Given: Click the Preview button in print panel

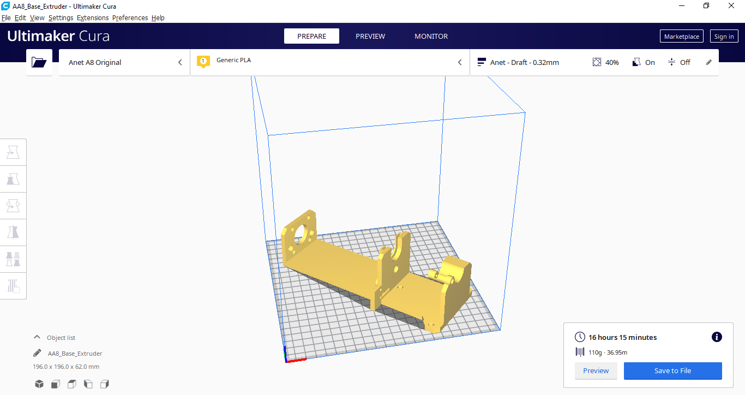Looking at the screenshot, I should point(596,370).
